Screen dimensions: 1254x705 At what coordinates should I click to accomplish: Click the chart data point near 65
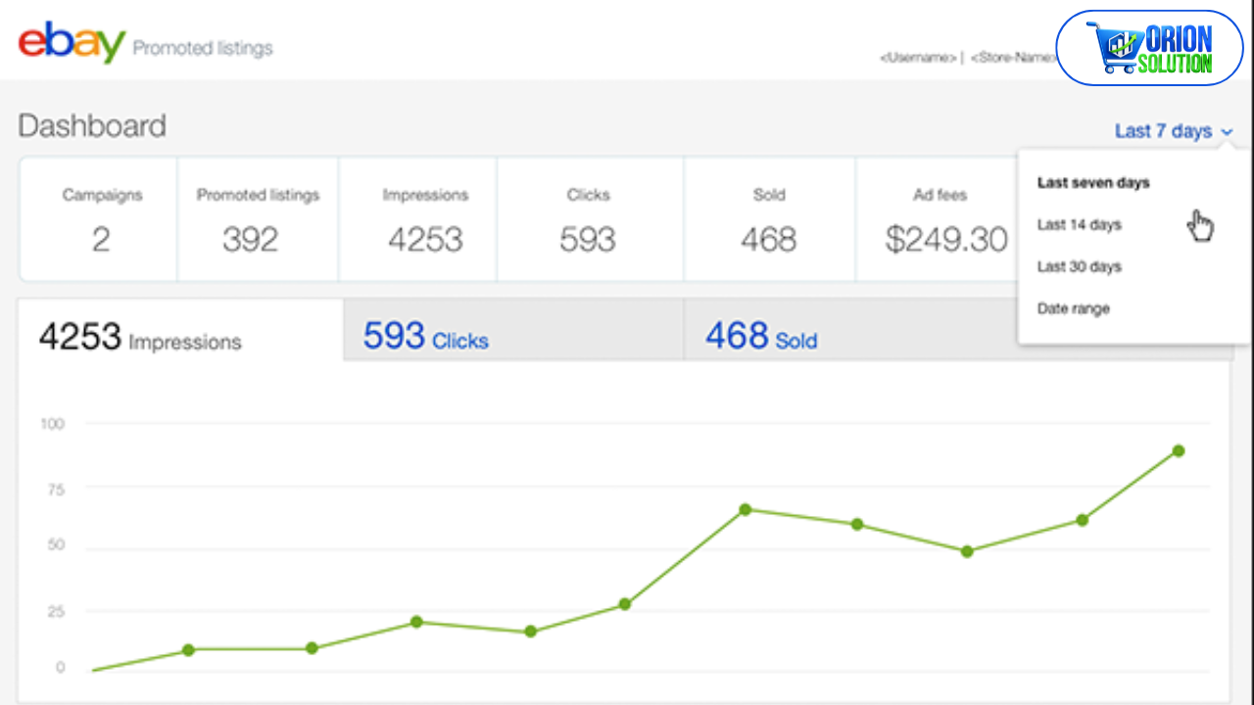(745, 509)
